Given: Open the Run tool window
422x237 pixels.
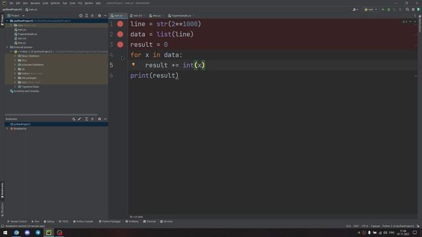Looking at the screenshot, I should (x=35, y=221).
